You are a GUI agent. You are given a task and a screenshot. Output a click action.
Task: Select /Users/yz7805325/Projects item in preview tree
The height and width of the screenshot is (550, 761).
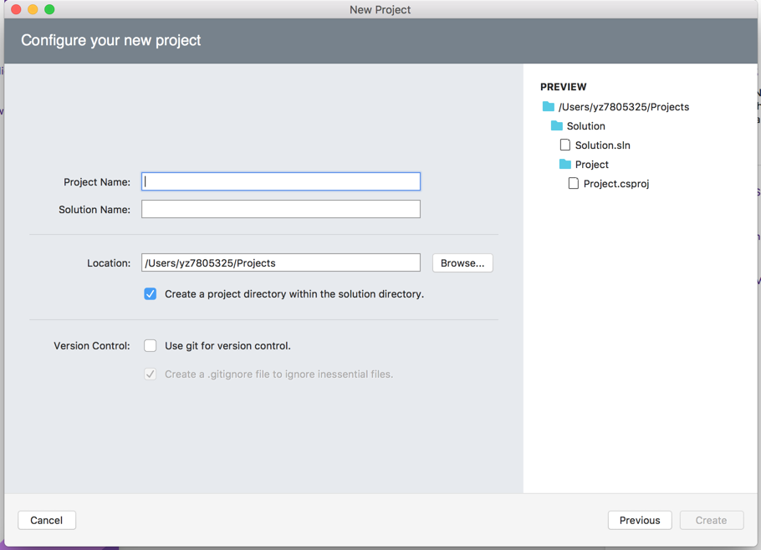coord(624,107)
